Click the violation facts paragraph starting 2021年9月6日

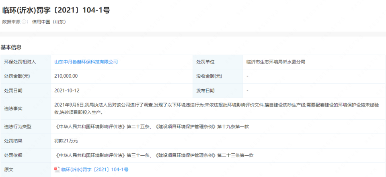217,109
